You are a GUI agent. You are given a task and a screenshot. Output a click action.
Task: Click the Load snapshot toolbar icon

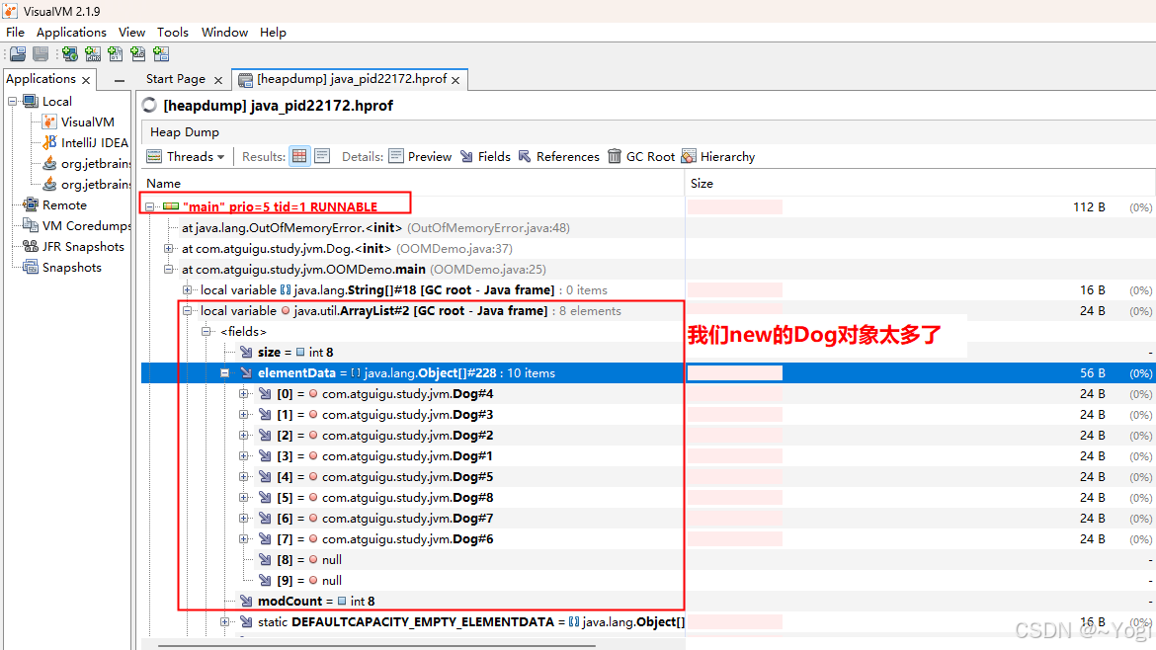18,54
